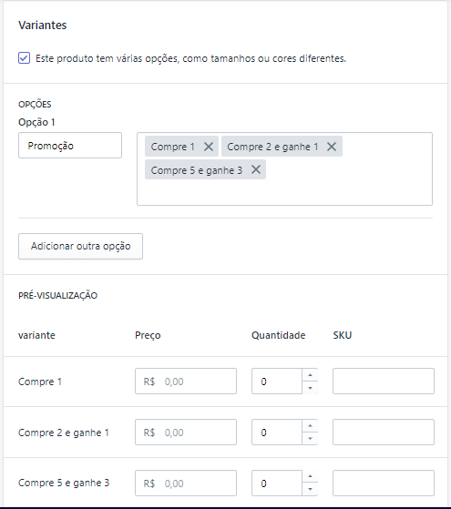Increase quantity for Compre 2 e ganhe 1
The height and width of the screenshot is (509, 451).
[x=311, y=425]
